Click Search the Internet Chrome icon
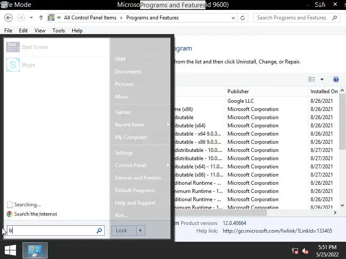This screenshot has height=259, width=346. point(9,214)
